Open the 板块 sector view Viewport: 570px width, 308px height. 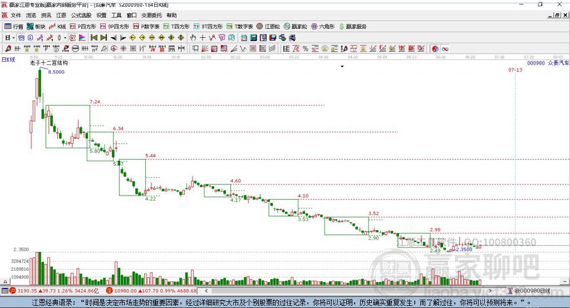(x=36, y=27)
